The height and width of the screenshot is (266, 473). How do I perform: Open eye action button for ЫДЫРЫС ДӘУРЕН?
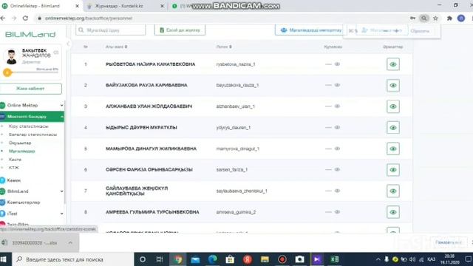(x=392, y=128)
